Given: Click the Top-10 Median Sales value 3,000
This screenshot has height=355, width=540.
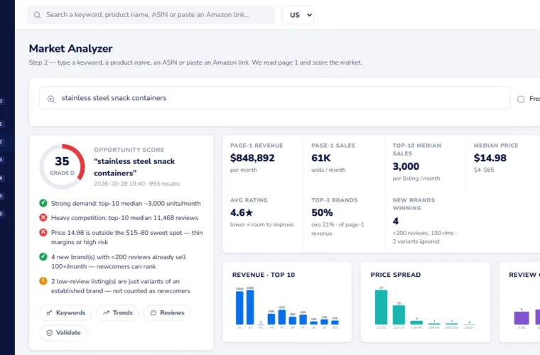Looking at the screenshot, I should tap(406, 166).
